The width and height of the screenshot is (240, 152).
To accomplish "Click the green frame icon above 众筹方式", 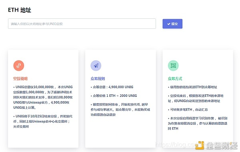I will click(173, 66).
